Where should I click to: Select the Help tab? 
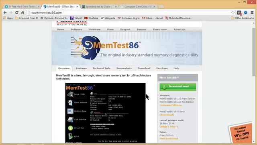click(176, 68)
